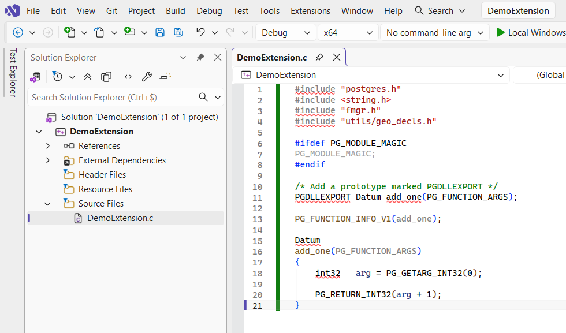This screenshot has height=333, width=566.
Task: Open the Extensions menu
Action: click(310, 10)
